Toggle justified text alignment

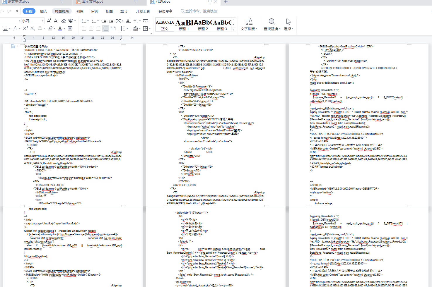(x=106, y=28)
